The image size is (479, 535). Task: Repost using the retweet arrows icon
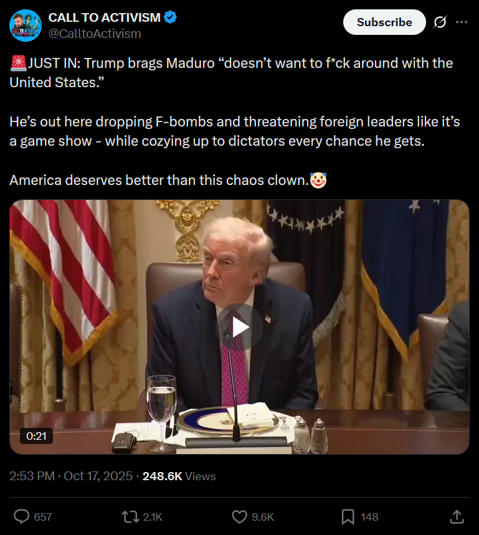[130, 516]
